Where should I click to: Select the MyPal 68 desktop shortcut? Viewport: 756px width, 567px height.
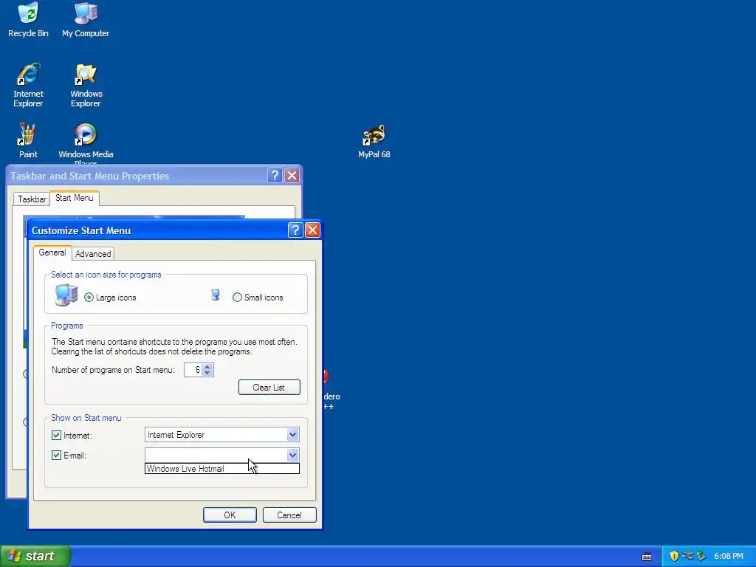click(x=374, y=142)
